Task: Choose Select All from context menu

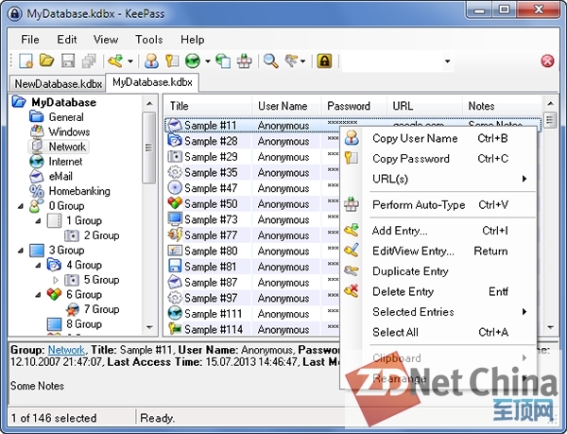Action: coord(438,332)
